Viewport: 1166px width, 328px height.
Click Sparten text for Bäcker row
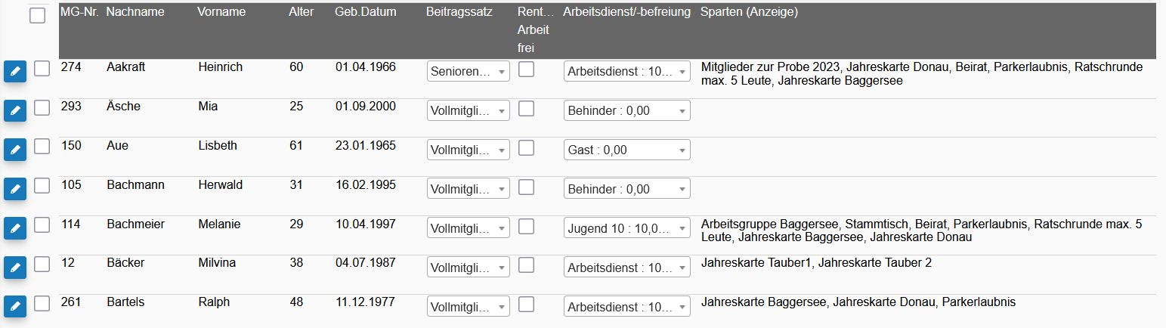point(817,263)
